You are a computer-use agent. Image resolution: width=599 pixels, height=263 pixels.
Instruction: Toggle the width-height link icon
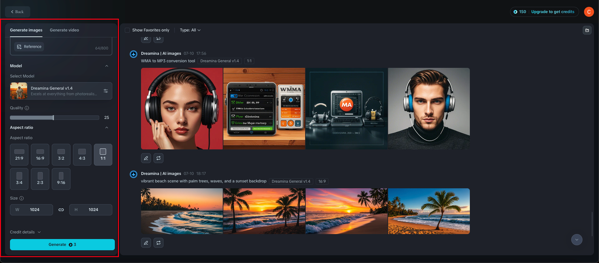click(61, 210)
